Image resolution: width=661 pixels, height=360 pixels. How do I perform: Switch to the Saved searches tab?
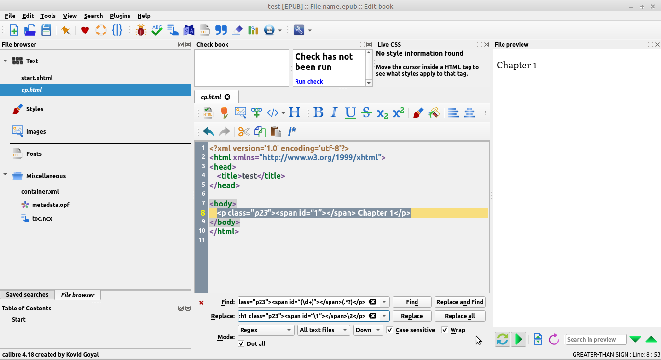[27, 295]
